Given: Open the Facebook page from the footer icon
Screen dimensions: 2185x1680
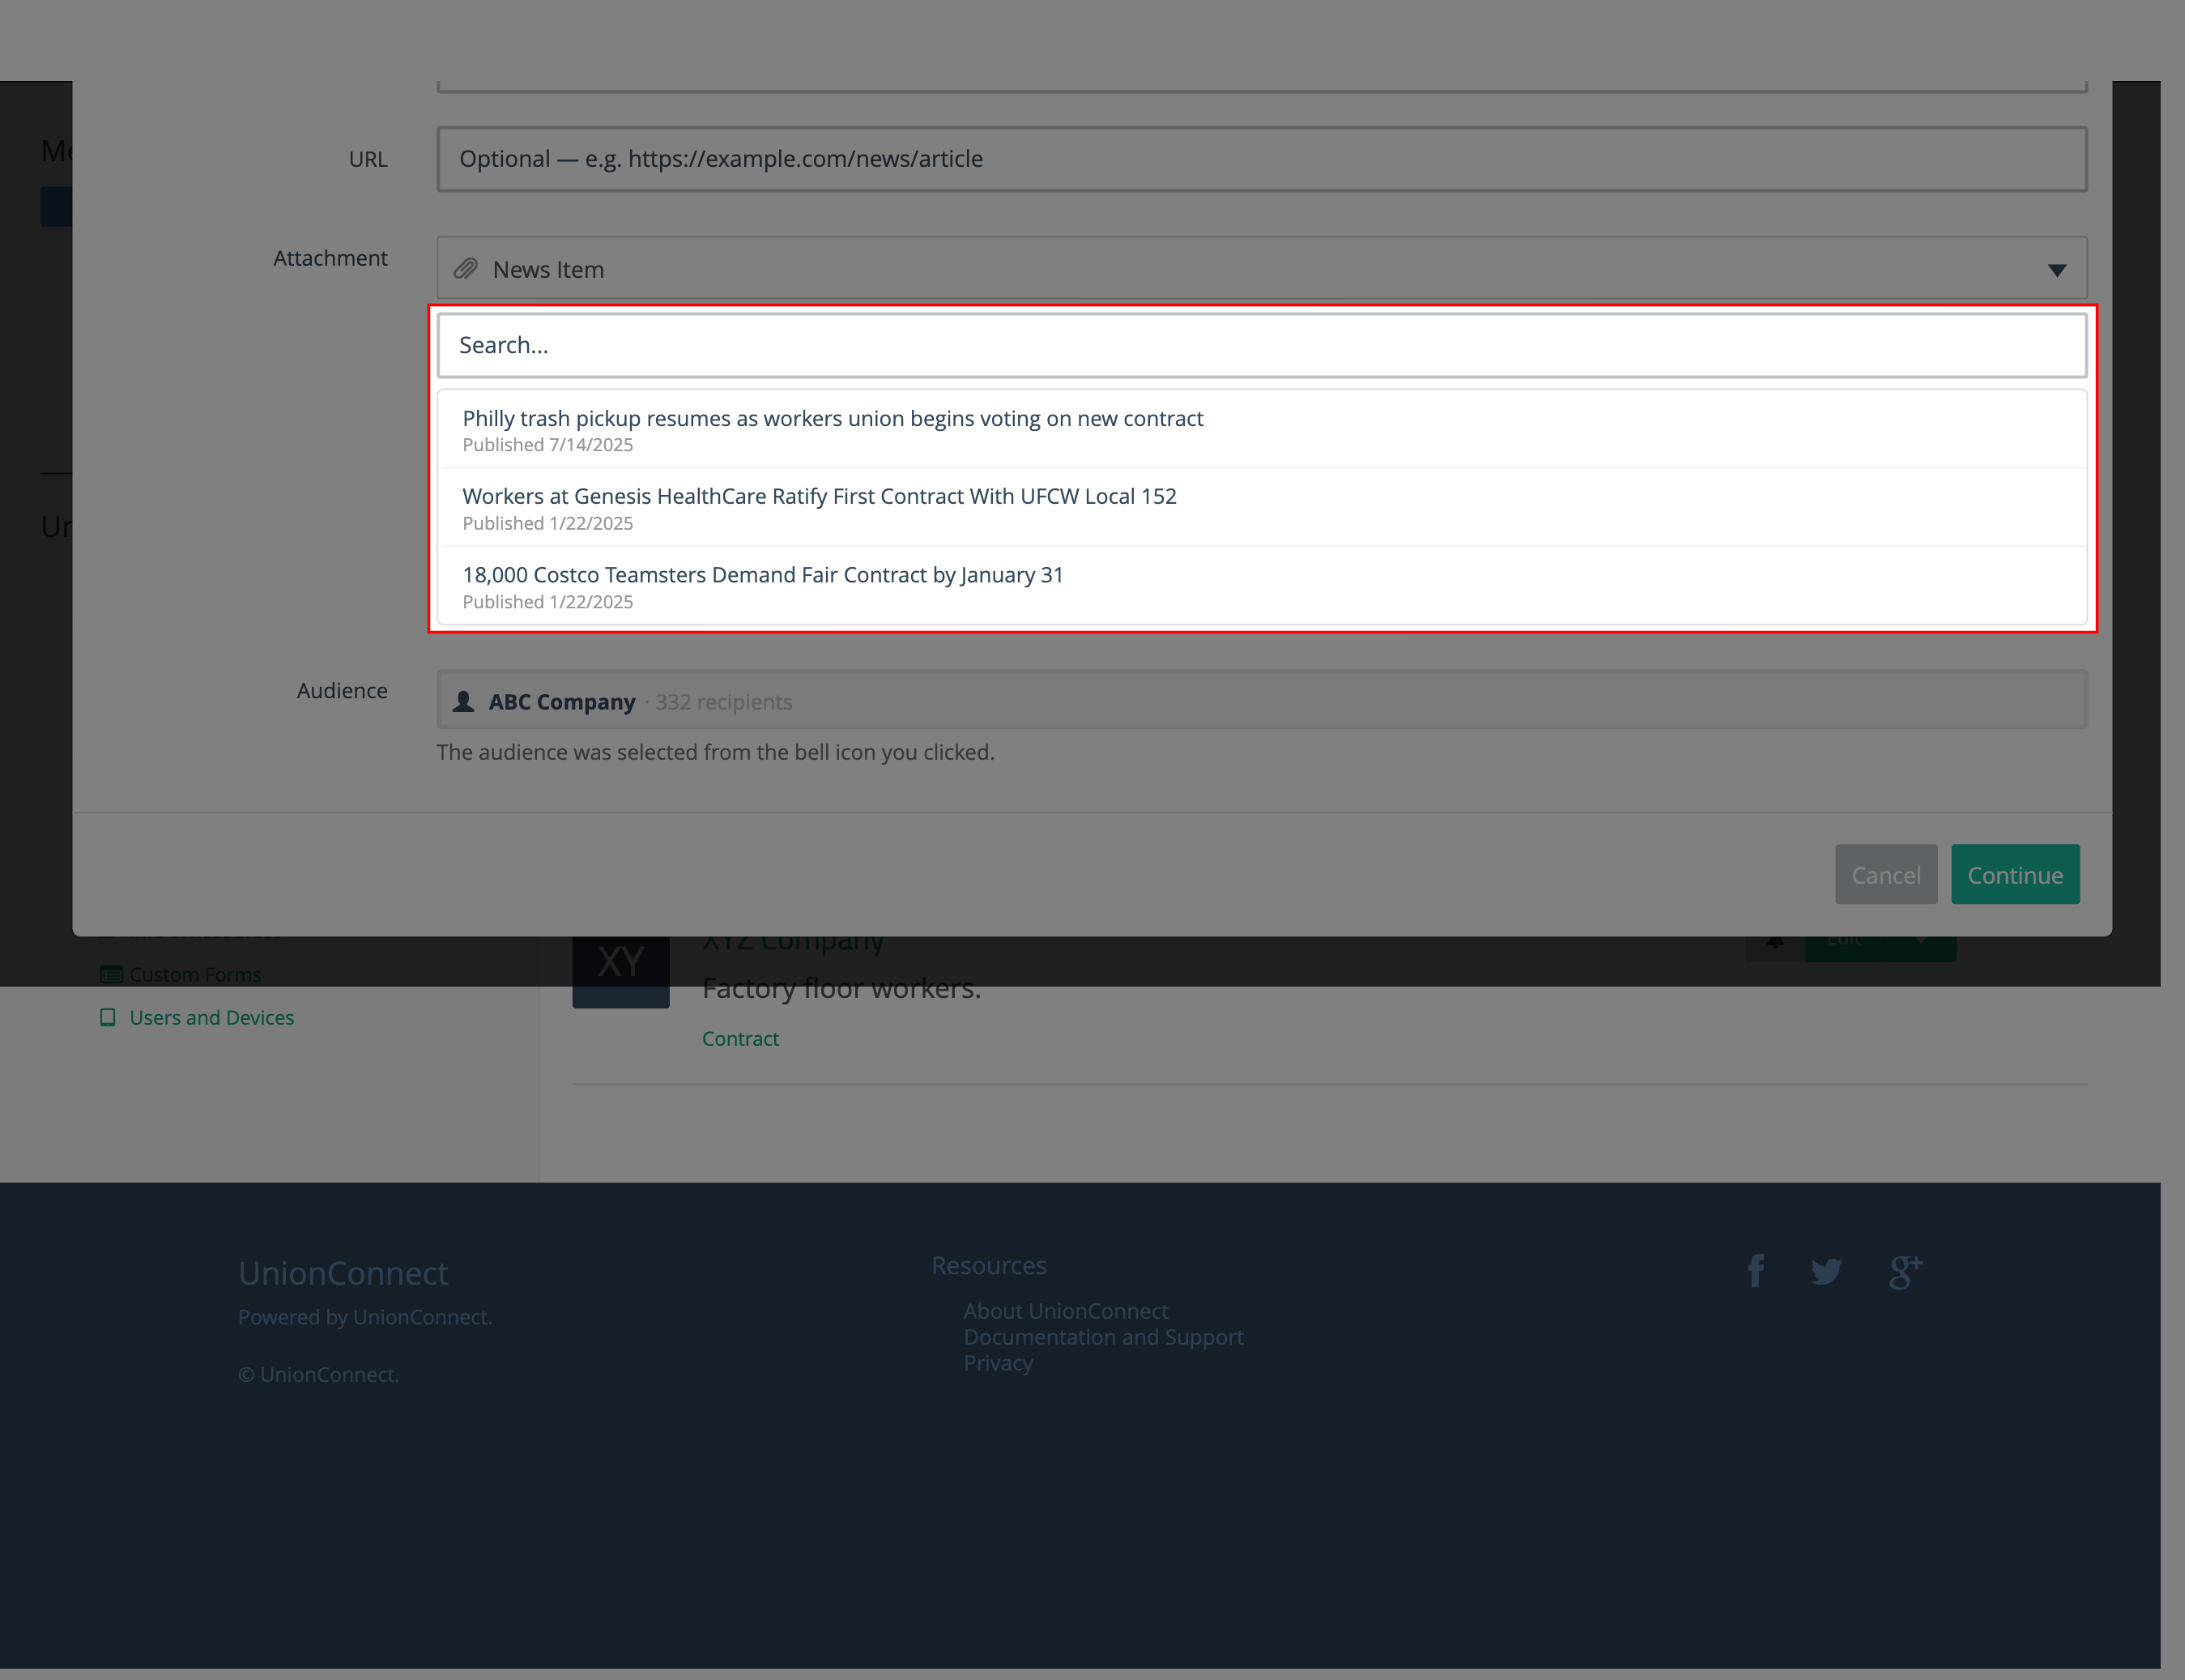Looking at the screenshot, I should coord(1757,1270).
